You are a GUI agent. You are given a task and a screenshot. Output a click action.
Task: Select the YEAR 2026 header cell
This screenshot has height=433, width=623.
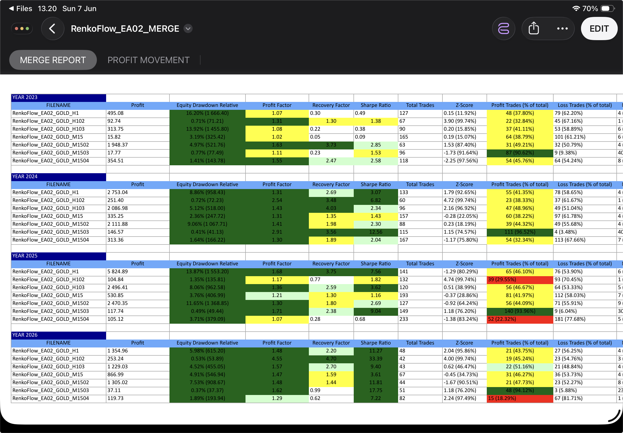[x=58, y=335]
